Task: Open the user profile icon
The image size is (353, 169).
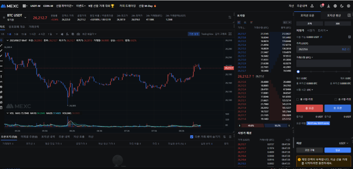Action: click(312, 6)
